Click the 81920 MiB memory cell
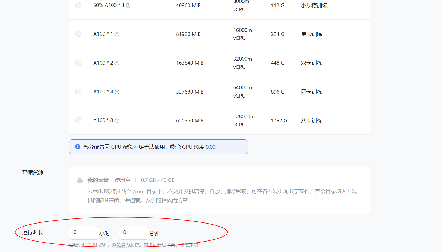441x252 pixels. tap(188, 34)
